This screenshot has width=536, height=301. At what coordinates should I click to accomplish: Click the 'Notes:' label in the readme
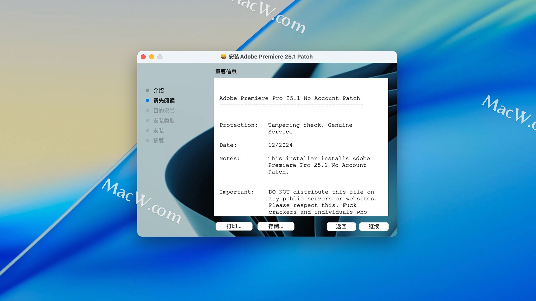[229, 158]
